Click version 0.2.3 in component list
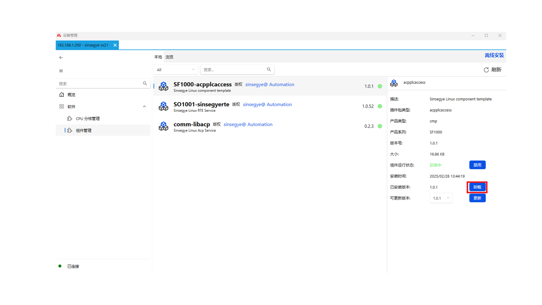Image resolution: width=542 pixels, height=305 pixels. tap(369, 126)
